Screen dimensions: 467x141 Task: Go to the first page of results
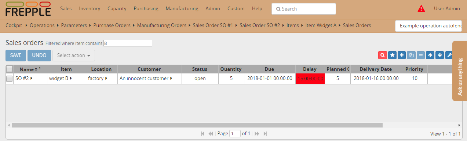click(x=203, y=134)
